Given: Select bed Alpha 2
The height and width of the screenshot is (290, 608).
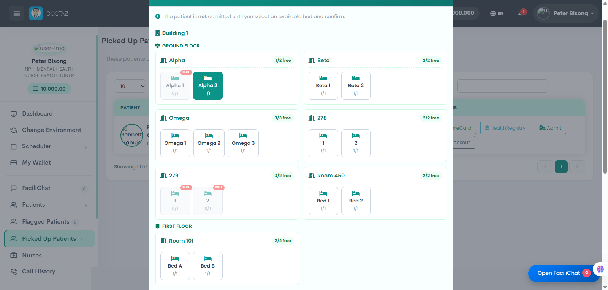Looking at the screenshot, I should coord(208,86).
